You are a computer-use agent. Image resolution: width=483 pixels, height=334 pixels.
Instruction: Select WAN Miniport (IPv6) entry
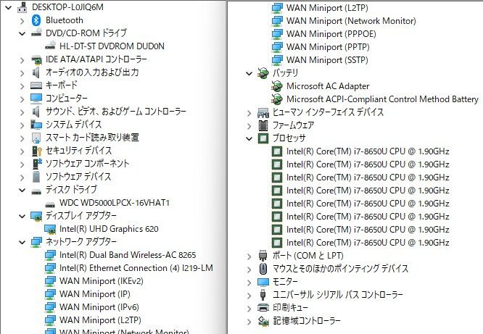pos(99,307)
